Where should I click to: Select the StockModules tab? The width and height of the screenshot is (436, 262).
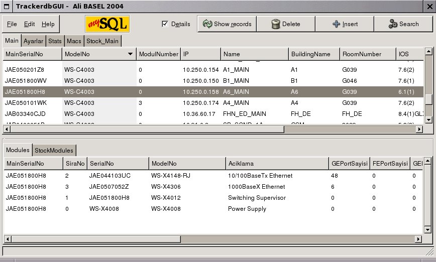coord(54,151)
